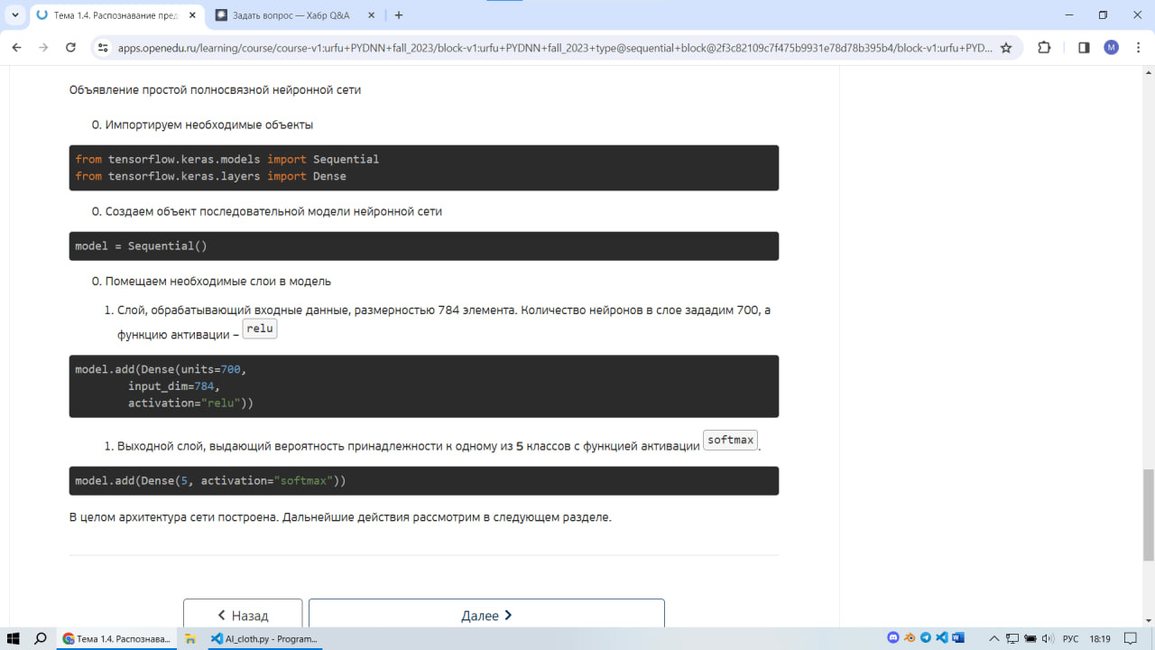Open site information icon in address bar

(103, 48)
